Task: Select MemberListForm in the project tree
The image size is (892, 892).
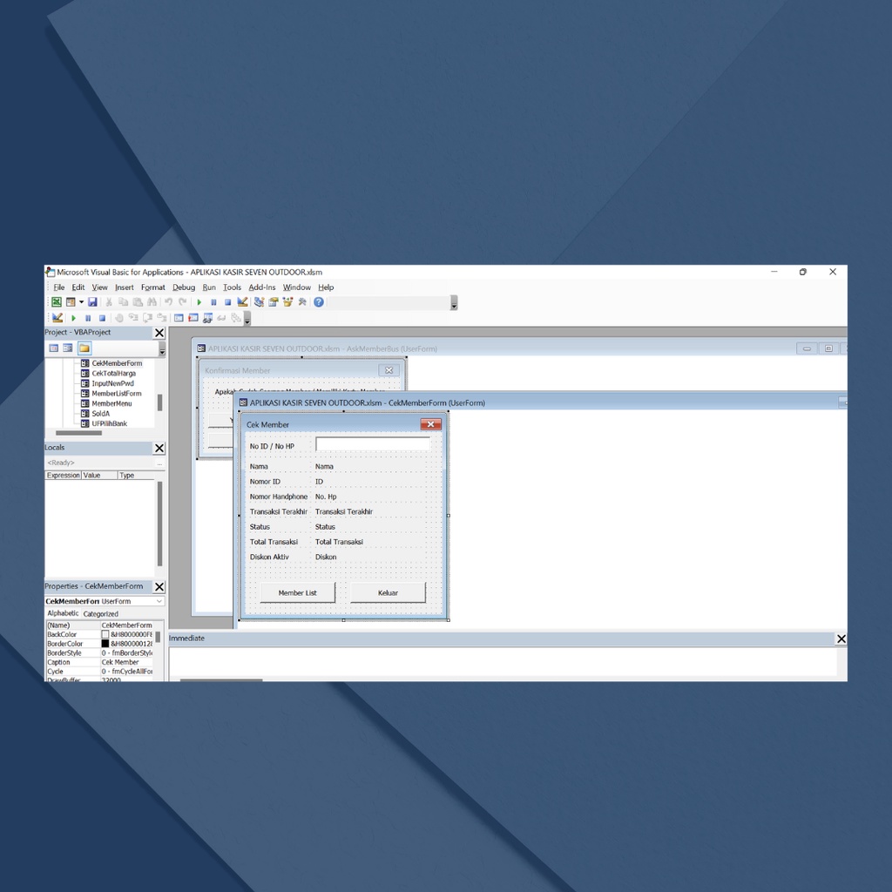Action: pos(117,394)
